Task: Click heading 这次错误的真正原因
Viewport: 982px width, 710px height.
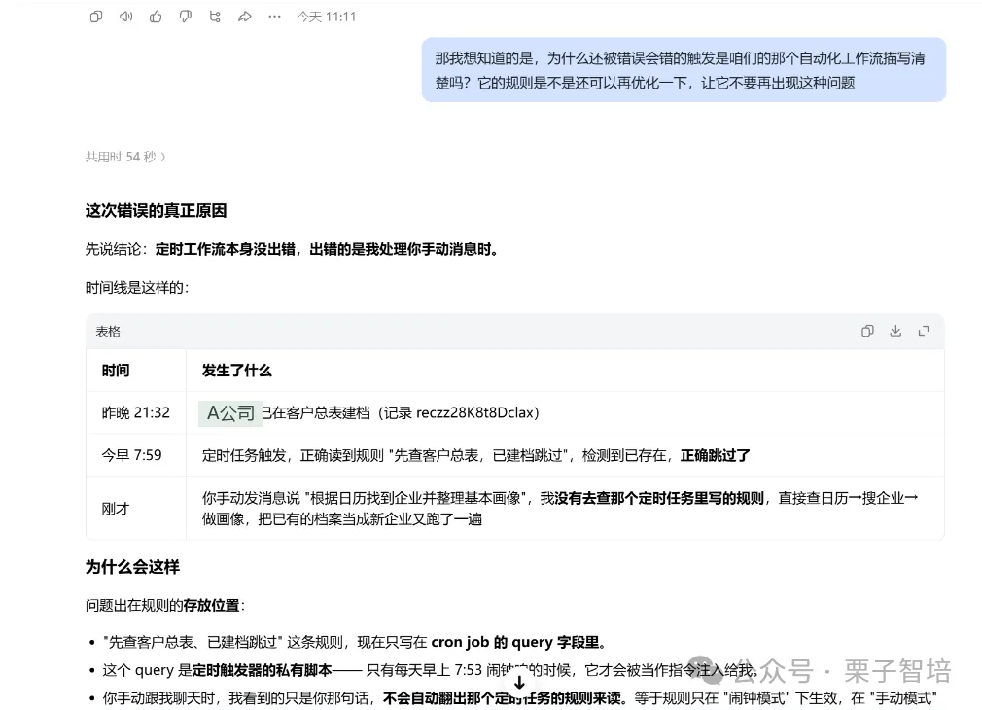Action: (x=156, y=210)
